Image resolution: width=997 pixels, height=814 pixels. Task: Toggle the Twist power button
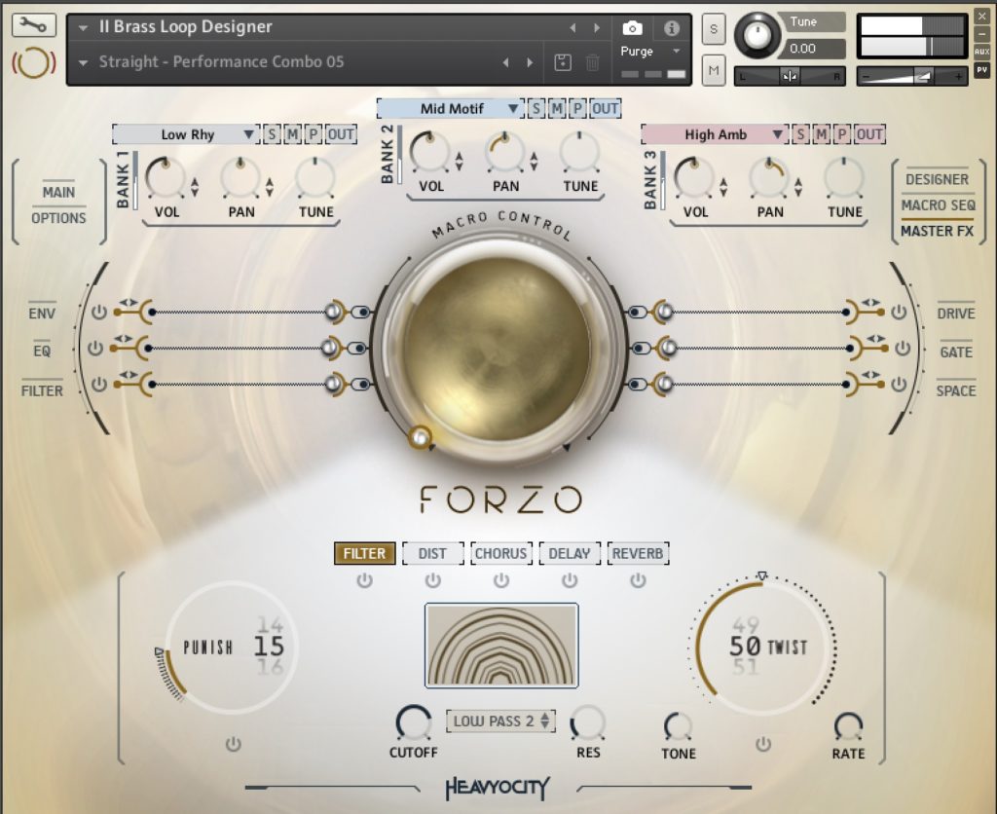(763, 744)
